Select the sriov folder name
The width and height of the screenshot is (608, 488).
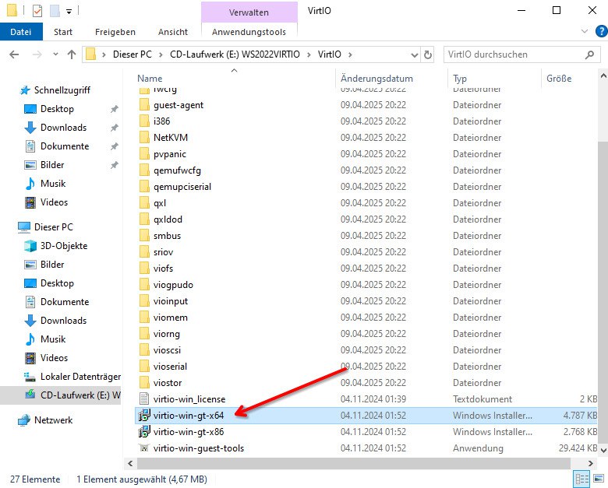coord(163,252)
